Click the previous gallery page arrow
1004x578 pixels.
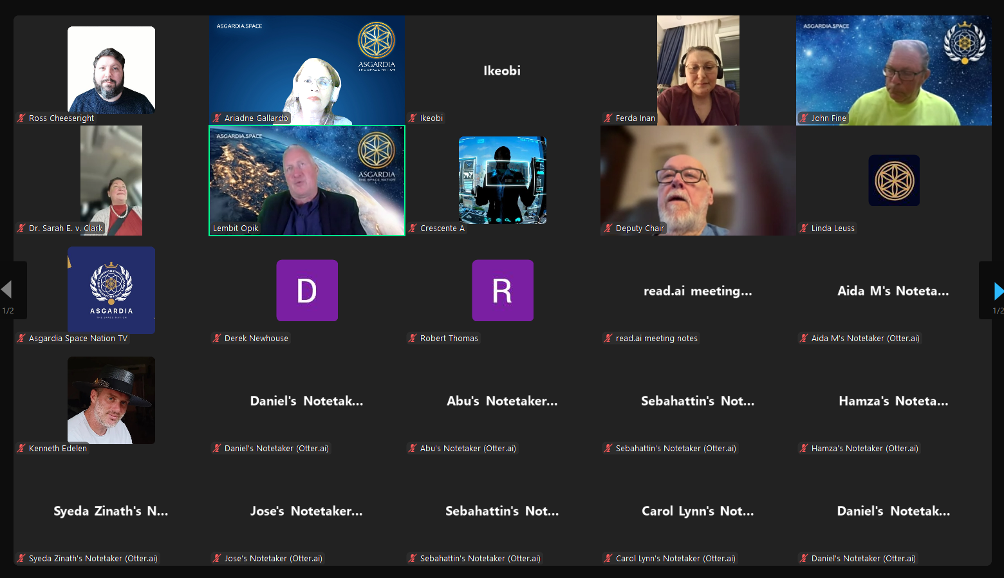tap(7, 290)
